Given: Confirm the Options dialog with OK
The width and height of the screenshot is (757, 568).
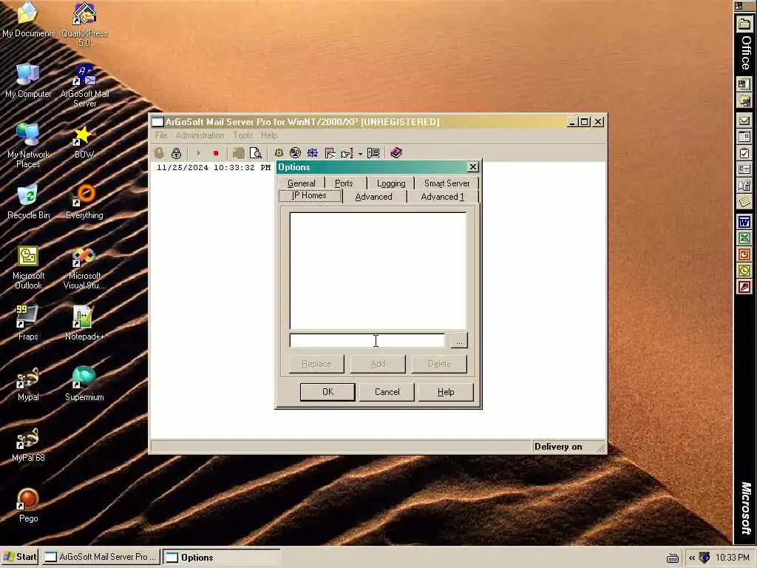Looking at the screenshot, I should pos(327,392).
